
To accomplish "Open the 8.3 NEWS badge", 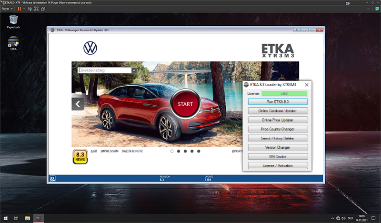I will [x=80, y=157].
